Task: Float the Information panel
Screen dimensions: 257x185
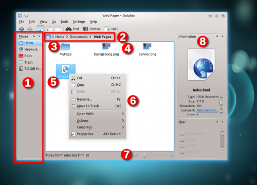Action: (217, 36)
